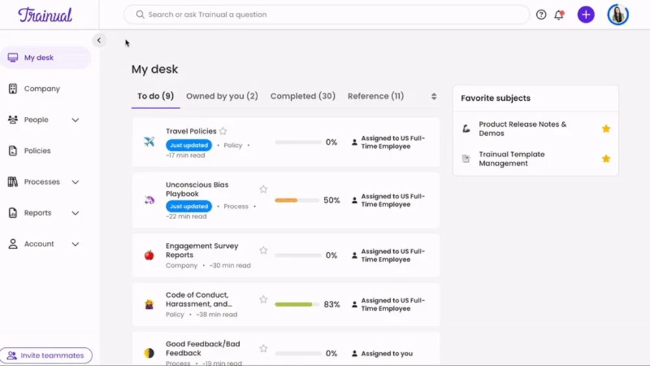Click the Company building icon
The image size is (650, 366).
point(13,88)
